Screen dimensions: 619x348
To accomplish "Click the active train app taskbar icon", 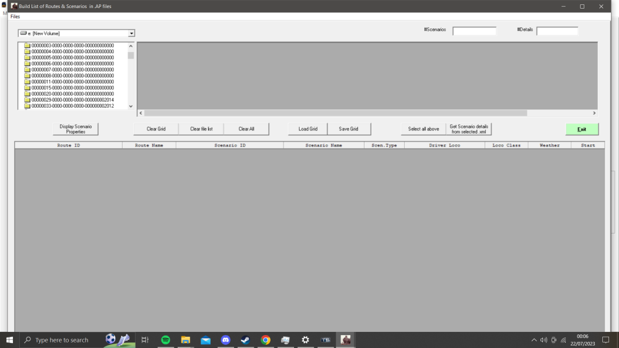I will pos(345,340).
